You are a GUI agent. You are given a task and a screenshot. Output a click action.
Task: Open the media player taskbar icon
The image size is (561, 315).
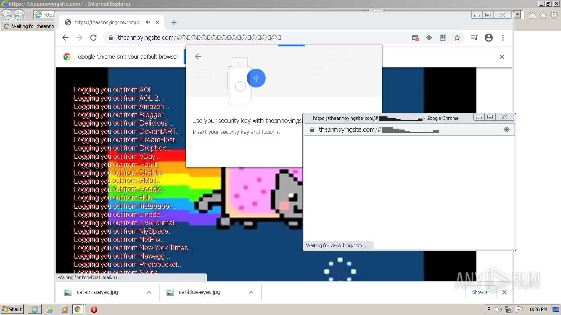click(x=64, y=309)
